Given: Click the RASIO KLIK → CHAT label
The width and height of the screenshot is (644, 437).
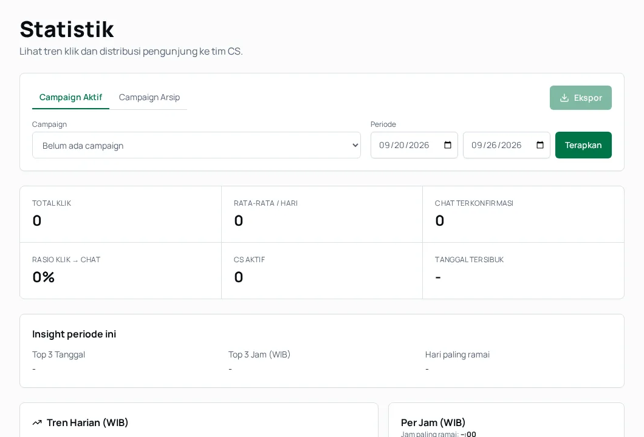Looking at the screenshot, I should pyautogui.click(x=66, y=260).
